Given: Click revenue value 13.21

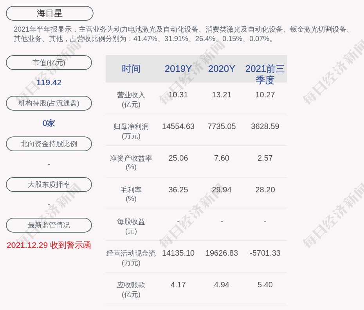Looking at the screenshot, I should (x=222, y=95).
